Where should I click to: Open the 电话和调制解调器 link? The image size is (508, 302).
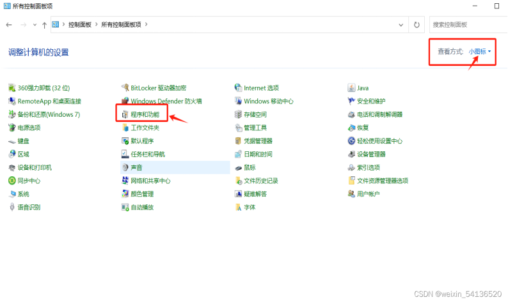(x=379, y=114)
